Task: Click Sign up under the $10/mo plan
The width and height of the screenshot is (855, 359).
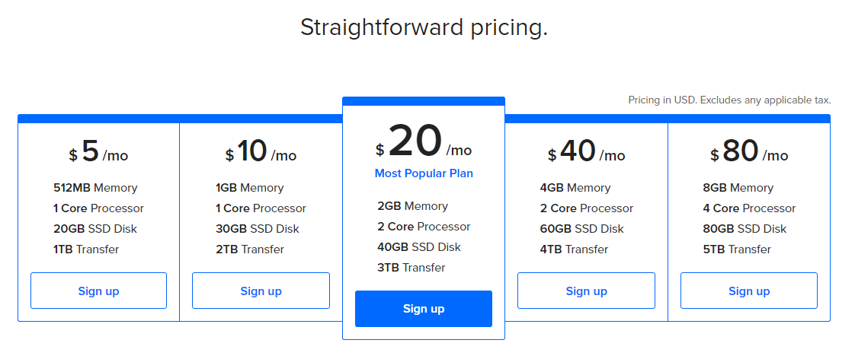Action: [x=261, y=291]
